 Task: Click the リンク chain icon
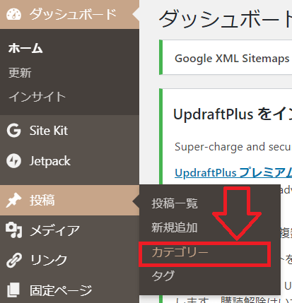14,260
